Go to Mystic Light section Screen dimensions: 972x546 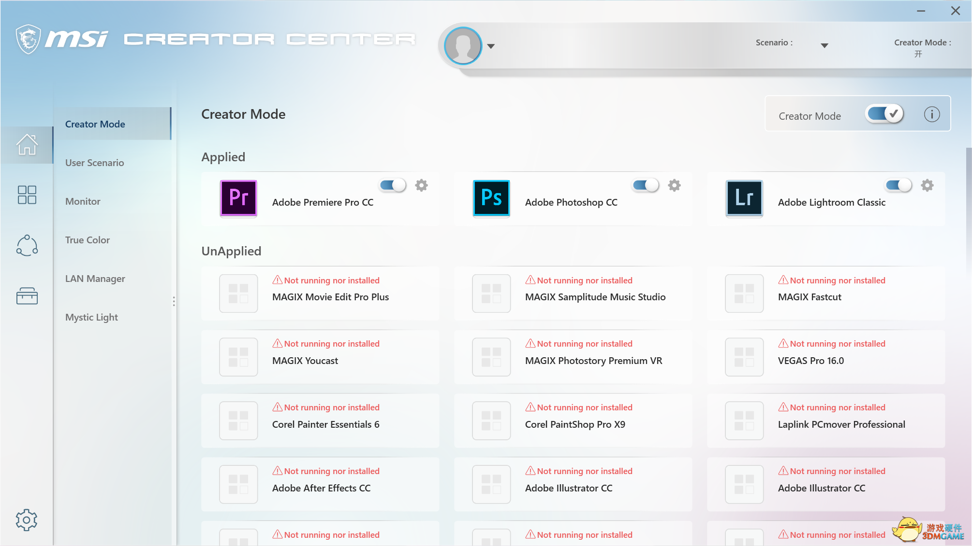tap(91, 317)
